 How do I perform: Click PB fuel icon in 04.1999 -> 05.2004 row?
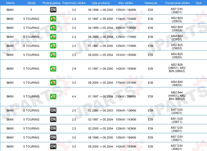[53, 28]
